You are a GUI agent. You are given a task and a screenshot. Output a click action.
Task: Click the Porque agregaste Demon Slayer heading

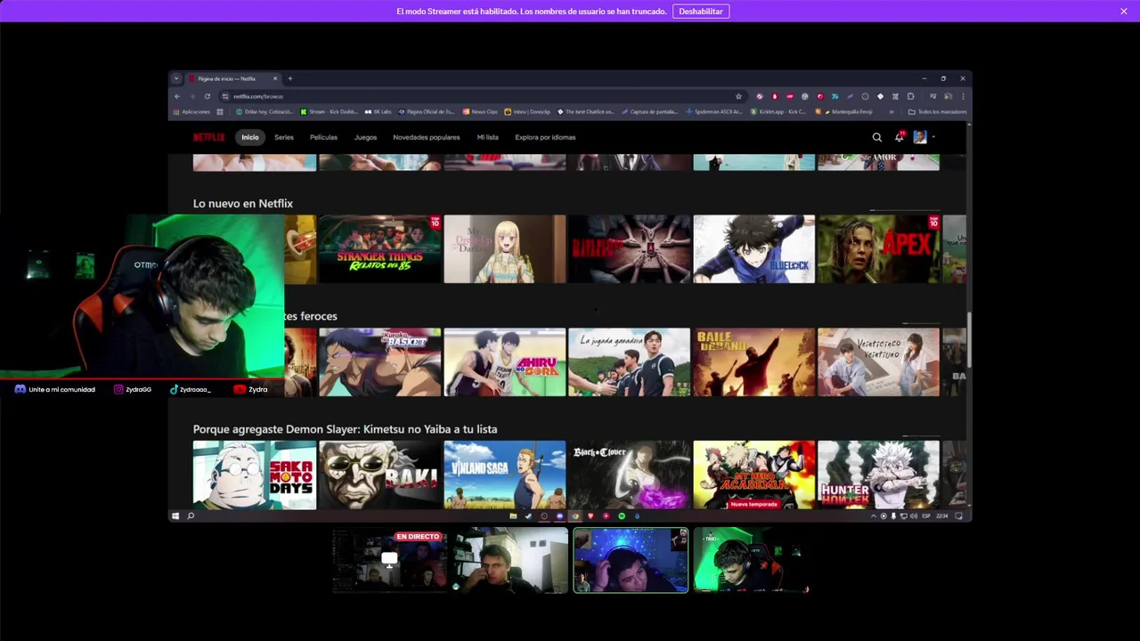click(x=345, y=429)
